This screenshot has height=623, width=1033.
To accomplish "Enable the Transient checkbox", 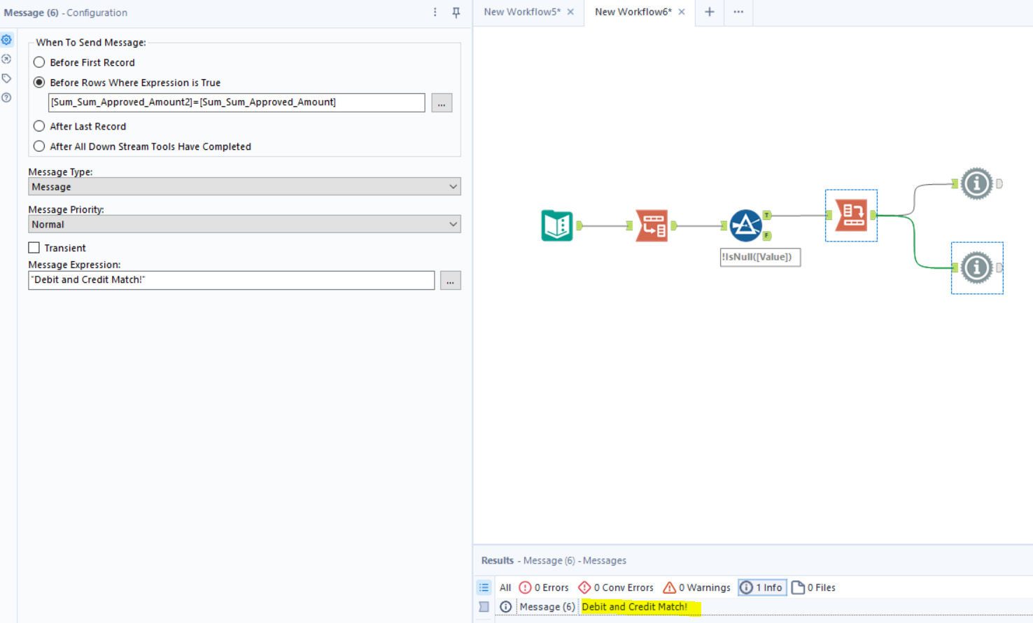I will (x=33, y=247).
